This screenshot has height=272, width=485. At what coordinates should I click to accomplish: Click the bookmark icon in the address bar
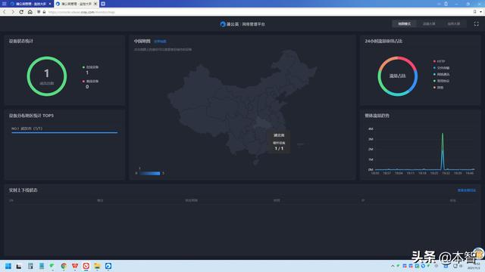(x=475, y=12)
